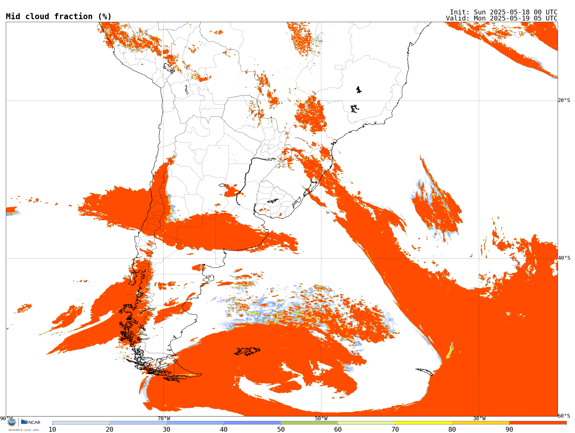Click the Falkland Islands outline on the map
The height and width of the screenshot is (433, 575).
(x=247, y=351)
